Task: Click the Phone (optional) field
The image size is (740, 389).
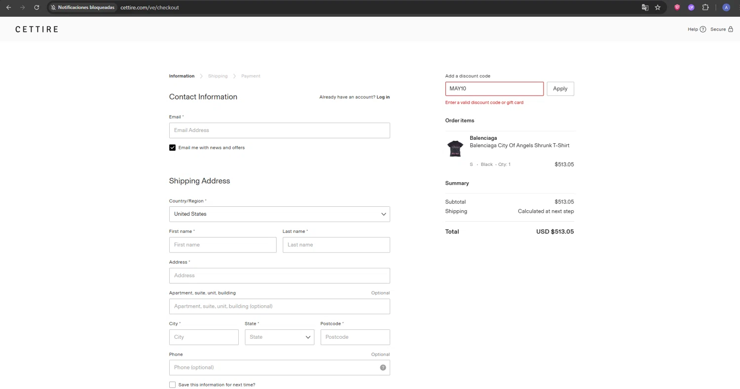Action: 279,368
